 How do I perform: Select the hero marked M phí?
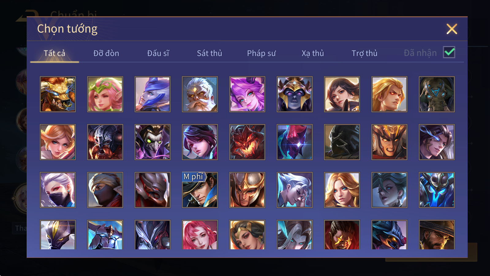[200, 190]
